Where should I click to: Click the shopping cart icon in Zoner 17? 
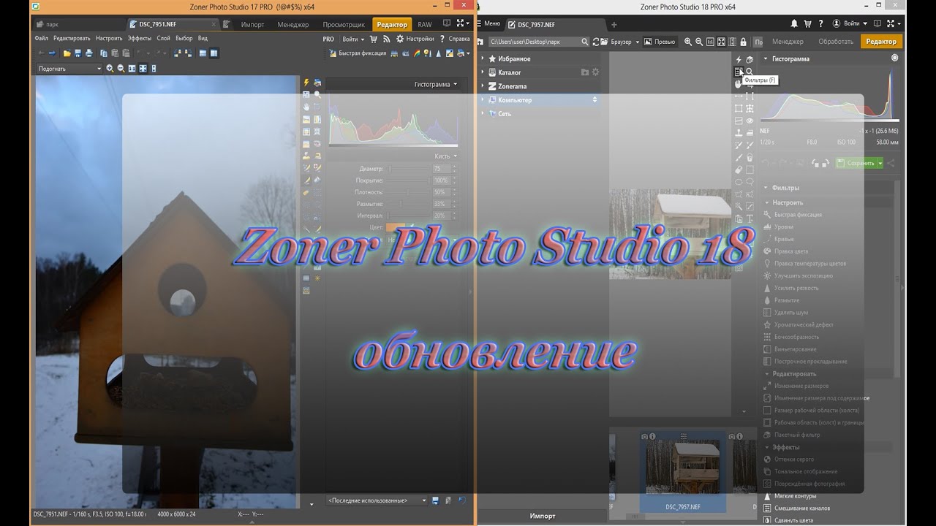[374, 39]
